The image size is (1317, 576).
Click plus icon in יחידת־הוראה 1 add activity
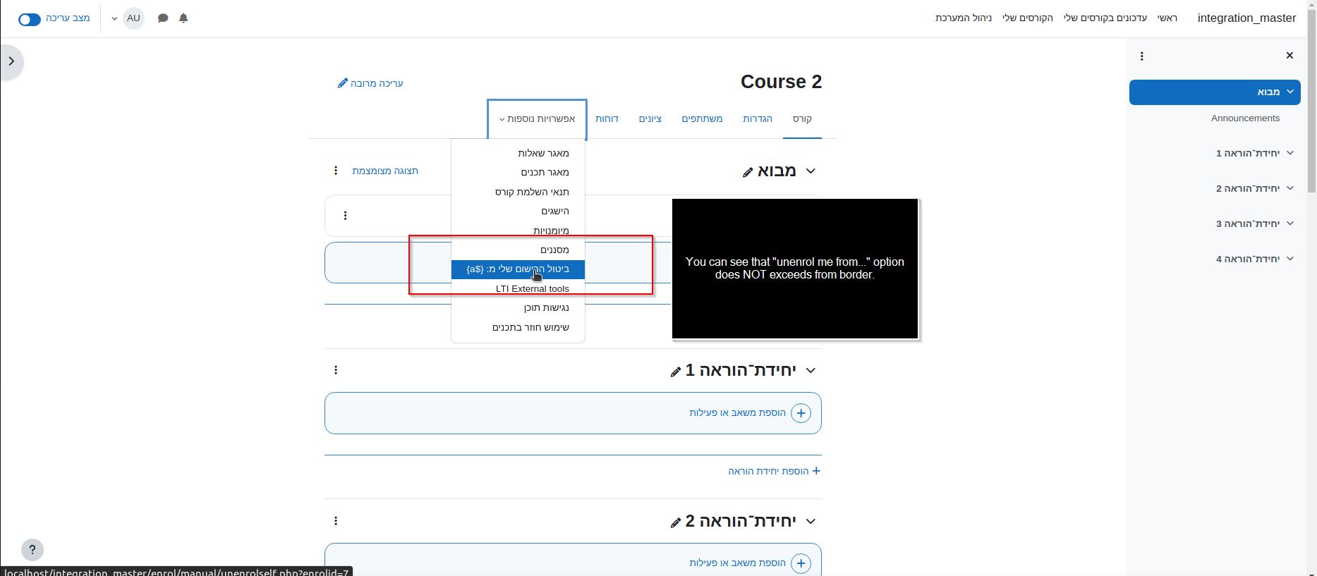tap(801, 413)
